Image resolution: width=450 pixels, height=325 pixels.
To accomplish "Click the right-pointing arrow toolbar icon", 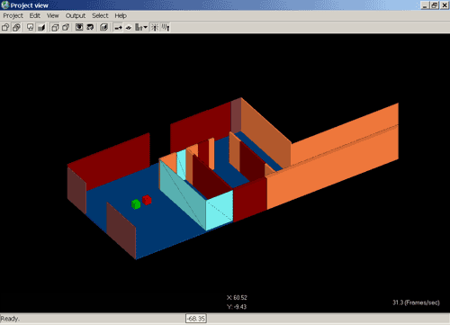I will coord(118,28).
